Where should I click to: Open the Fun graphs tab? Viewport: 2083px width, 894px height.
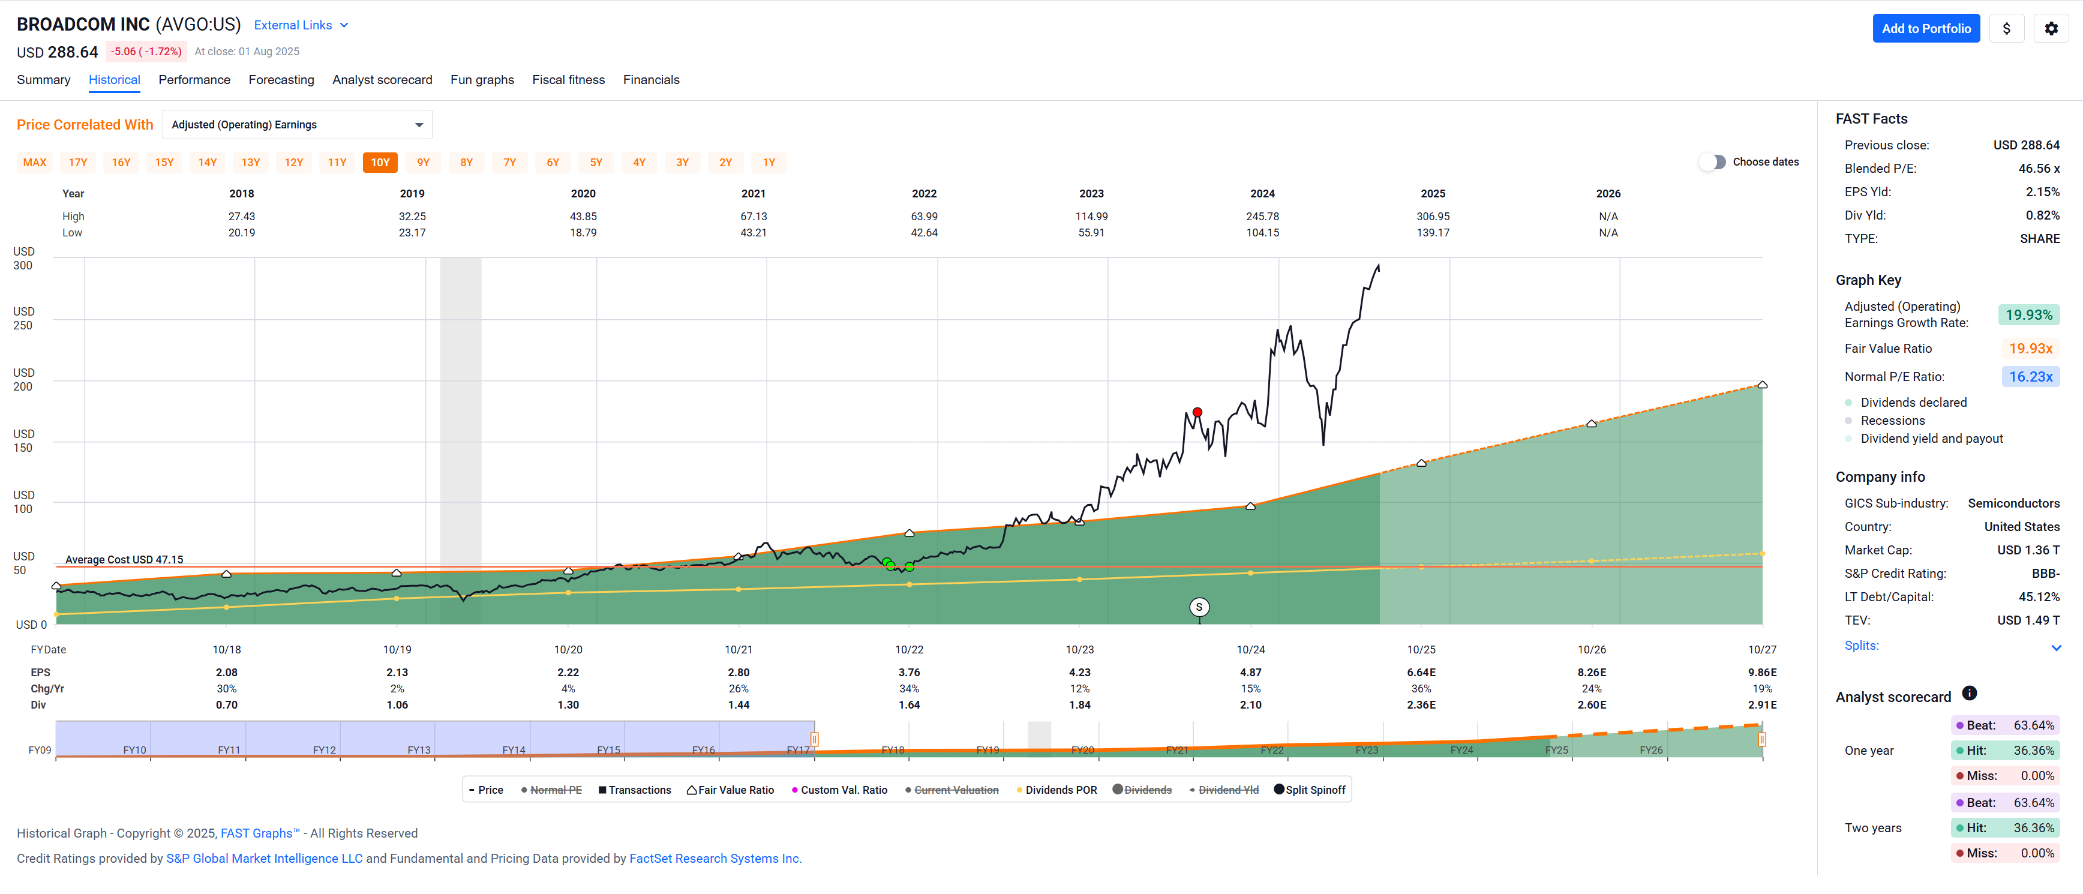(482, 79)
